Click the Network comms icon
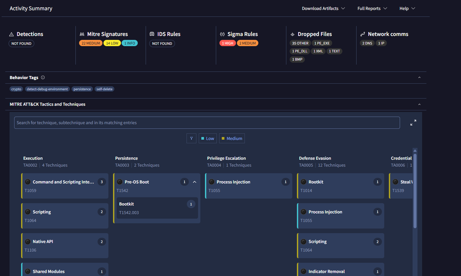 click(363, 34)
